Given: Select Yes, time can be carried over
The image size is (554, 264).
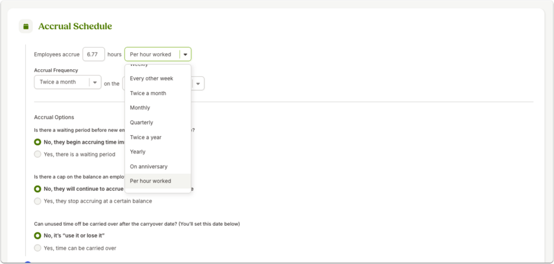Looking at the screenshot, I should tap(38, 248).
